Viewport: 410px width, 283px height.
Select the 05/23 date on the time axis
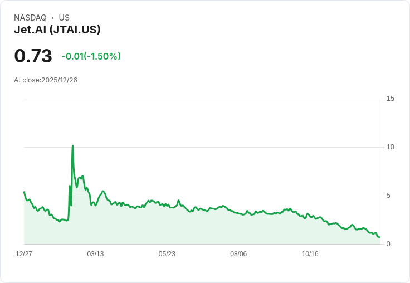click(167, 254)
